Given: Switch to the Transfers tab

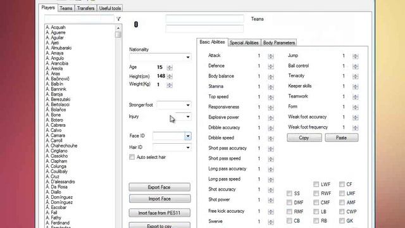Looking at the screenshot, I should 85,8.
